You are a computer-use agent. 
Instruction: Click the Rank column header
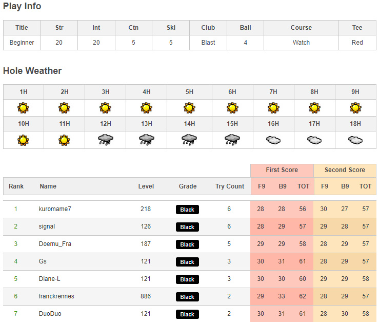(16, 186)
